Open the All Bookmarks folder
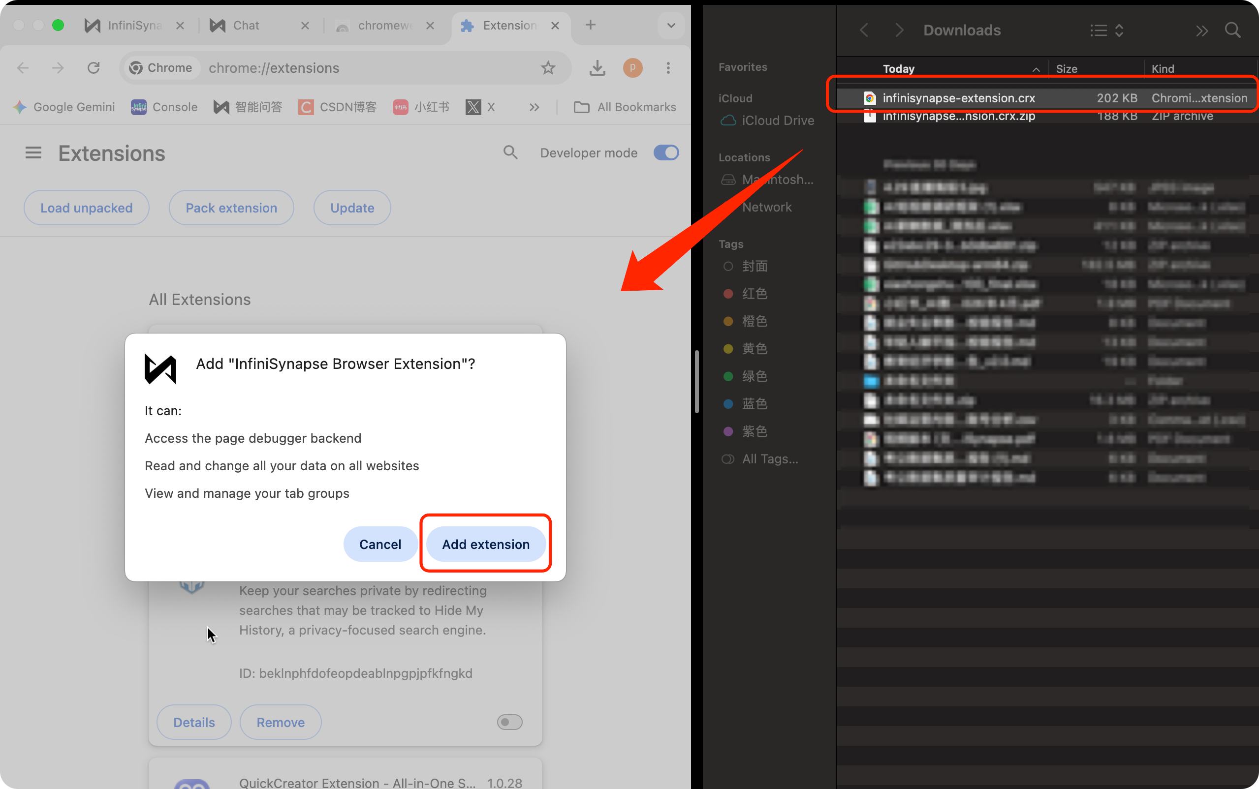Screen dimensions: 1259x789 625,107
